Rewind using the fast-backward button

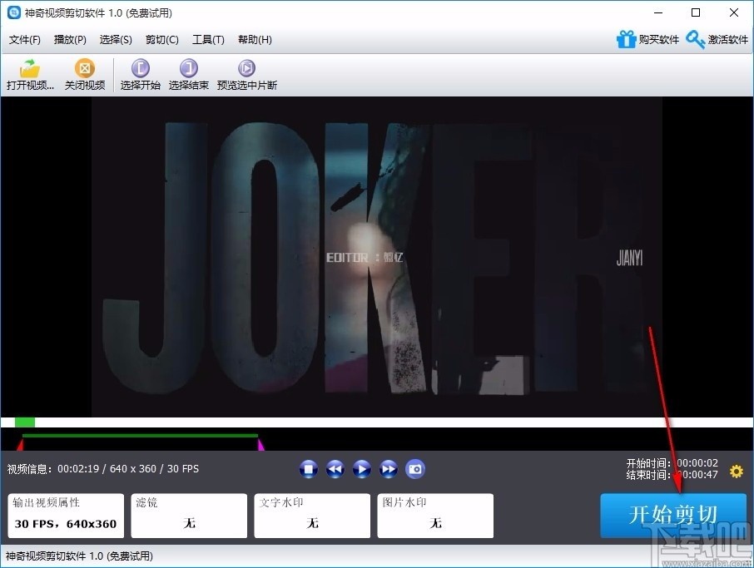click(335, 469)
